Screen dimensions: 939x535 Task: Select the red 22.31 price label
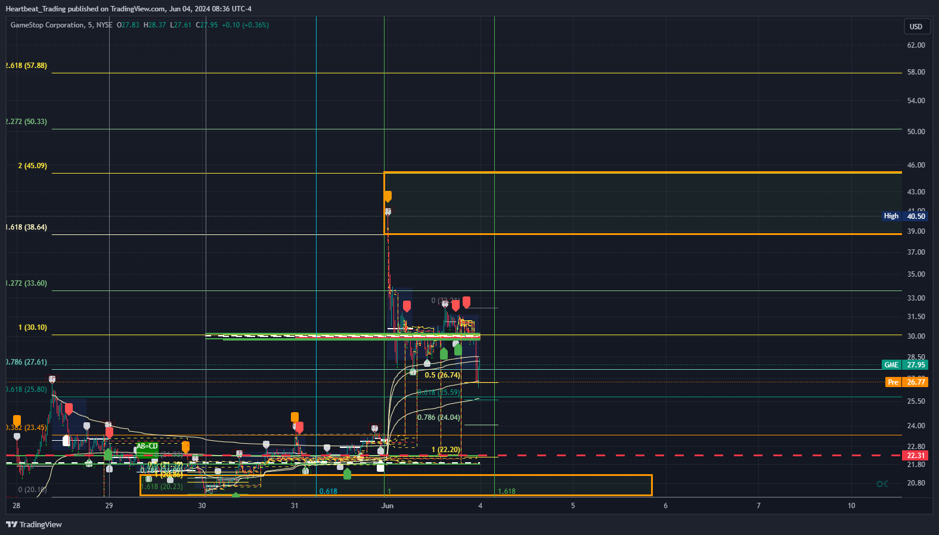click(x=916, y=456)
